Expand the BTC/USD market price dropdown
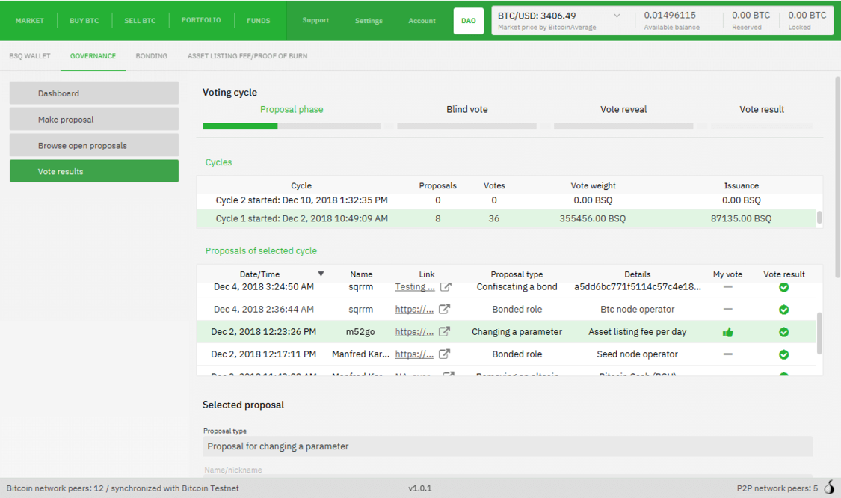 (617, 16)
